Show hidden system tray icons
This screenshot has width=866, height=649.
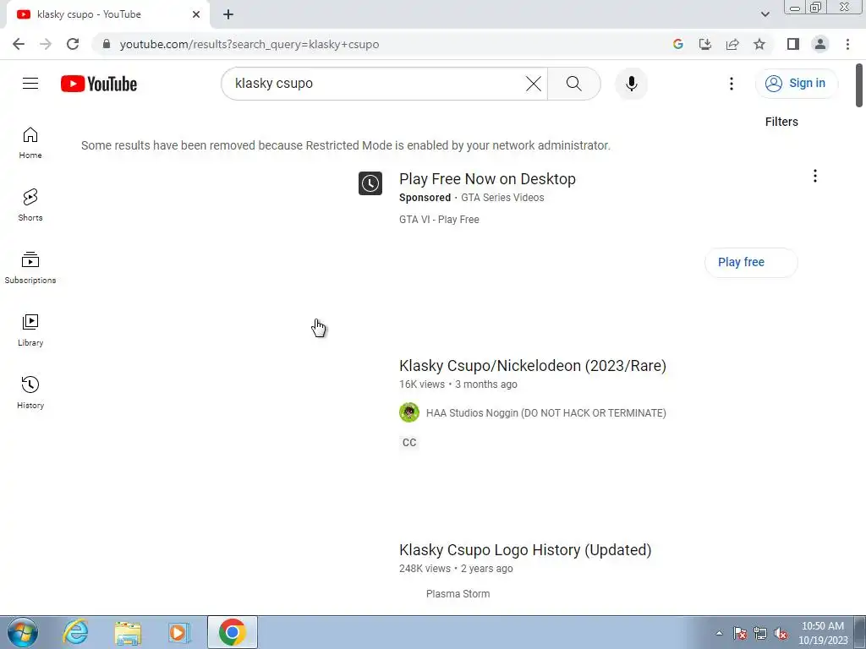pyautogui.click(x=719, y=633)
